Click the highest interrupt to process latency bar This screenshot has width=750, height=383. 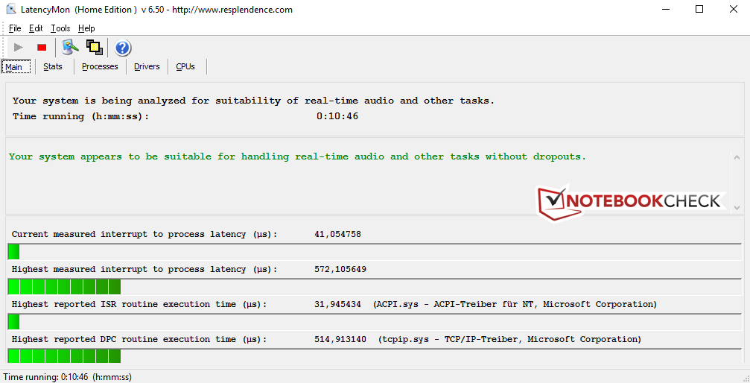click(x=375, y=286)
